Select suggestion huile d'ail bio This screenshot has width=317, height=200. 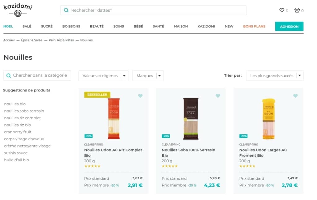[x=16, y=160]
